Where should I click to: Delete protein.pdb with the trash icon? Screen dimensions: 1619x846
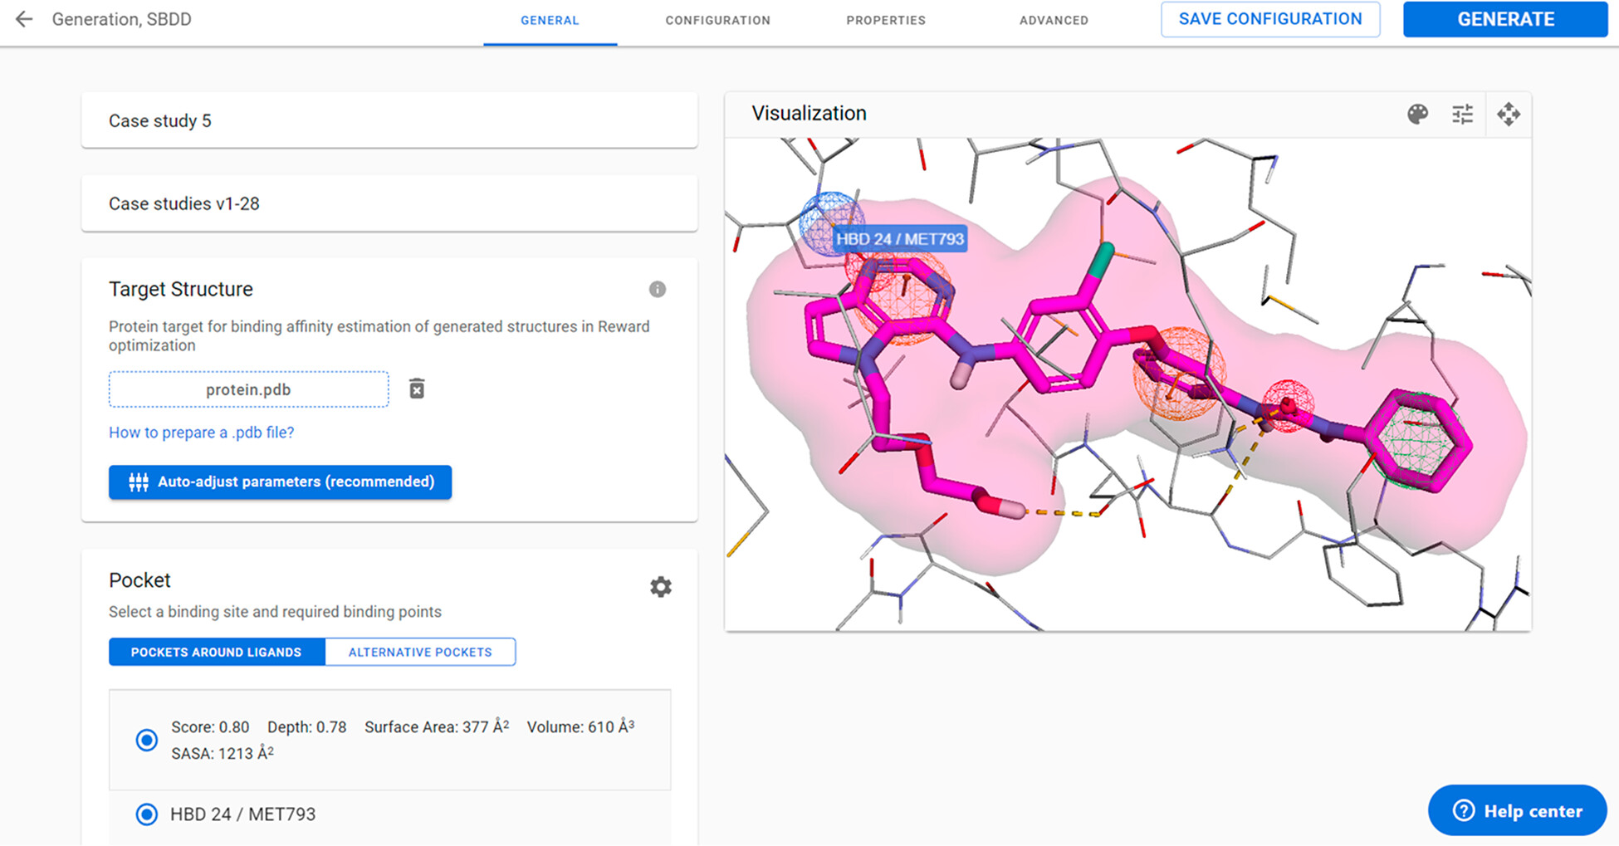pyautogui.click(x=417, y=389)
